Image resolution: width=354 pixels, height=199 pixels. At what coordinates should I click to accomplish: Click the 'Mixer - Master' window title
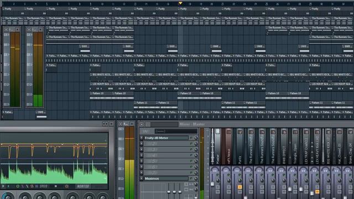pos(192,124)
